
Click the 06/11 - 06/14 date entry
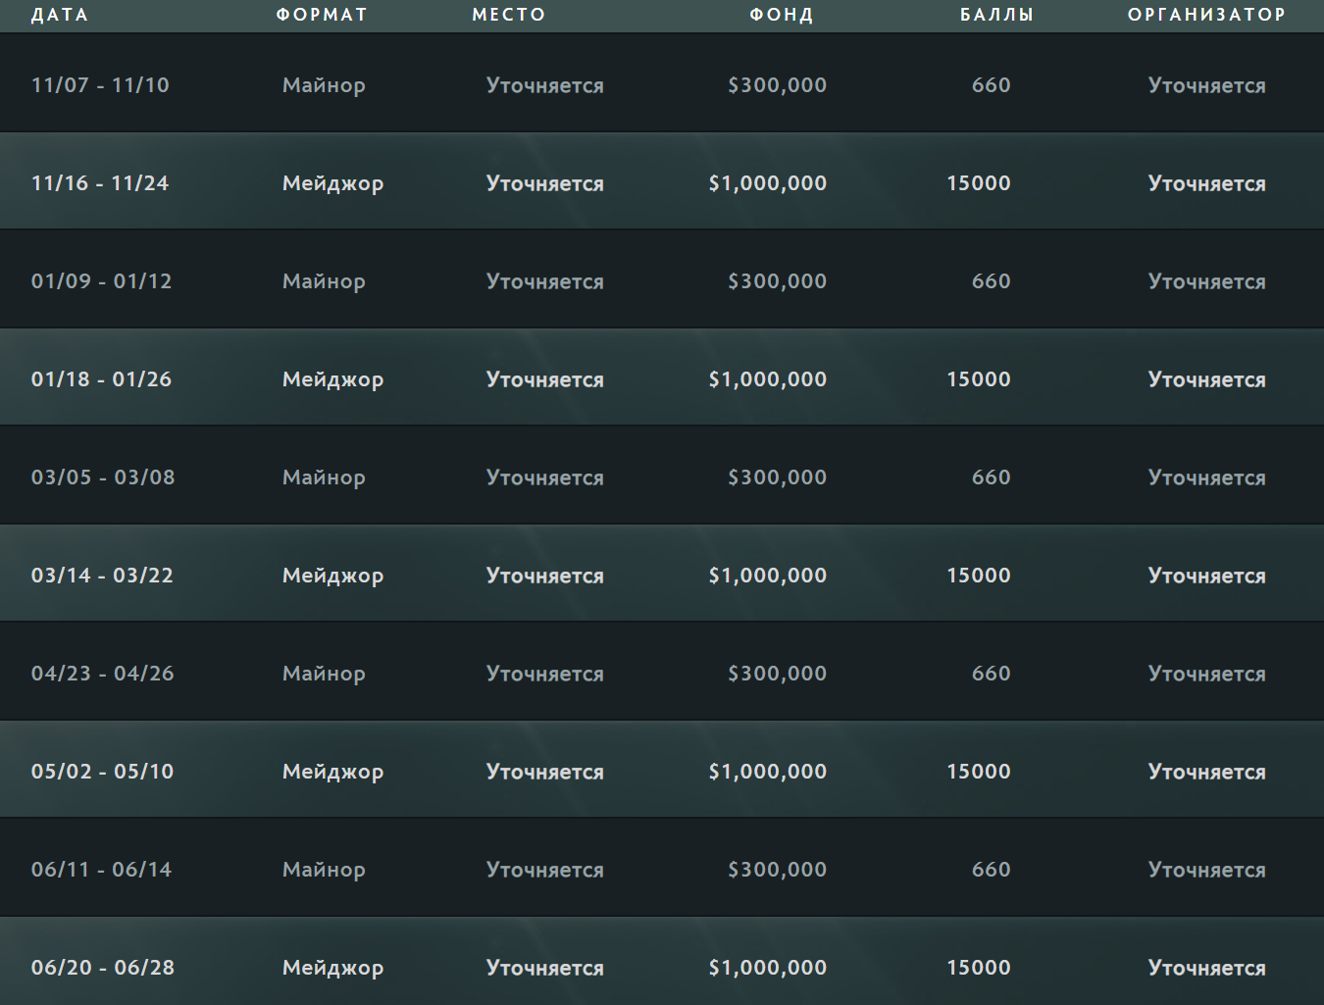[101, 870]
